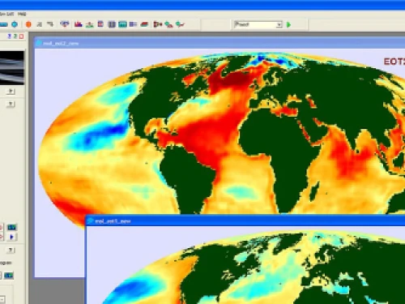Click the grey two-column toolbar icon
The height and width of the screenshot is (304, 405).
112,24
